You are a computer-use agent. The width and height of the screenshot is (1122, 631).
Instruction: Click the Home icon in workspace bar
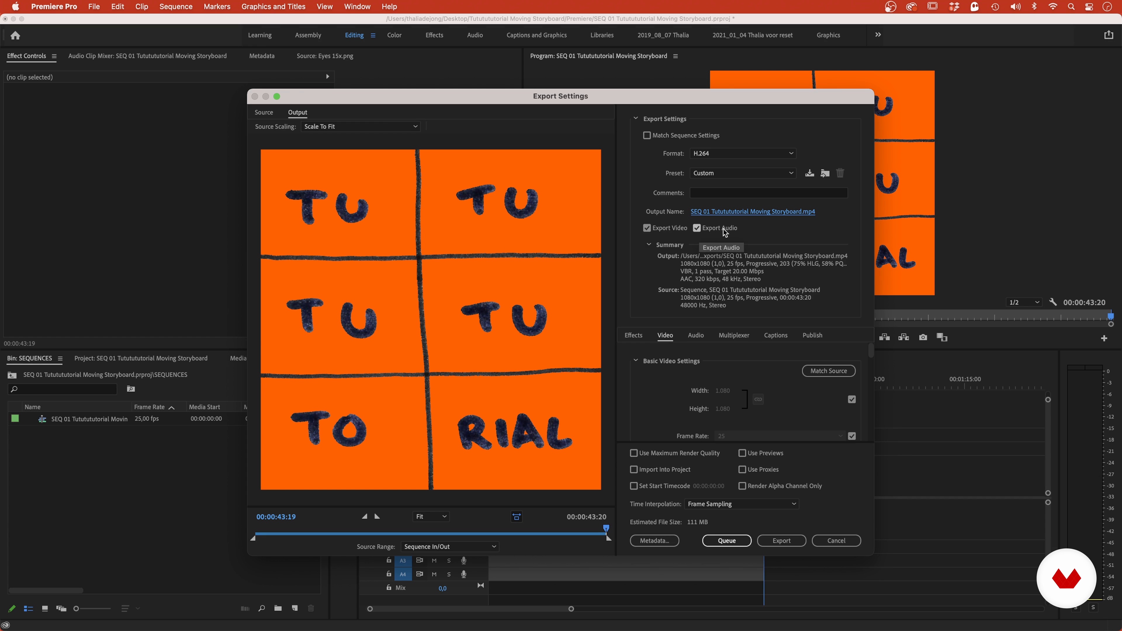16,35
